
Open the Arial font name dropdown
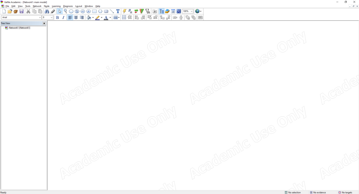click(x=40, y=17)
